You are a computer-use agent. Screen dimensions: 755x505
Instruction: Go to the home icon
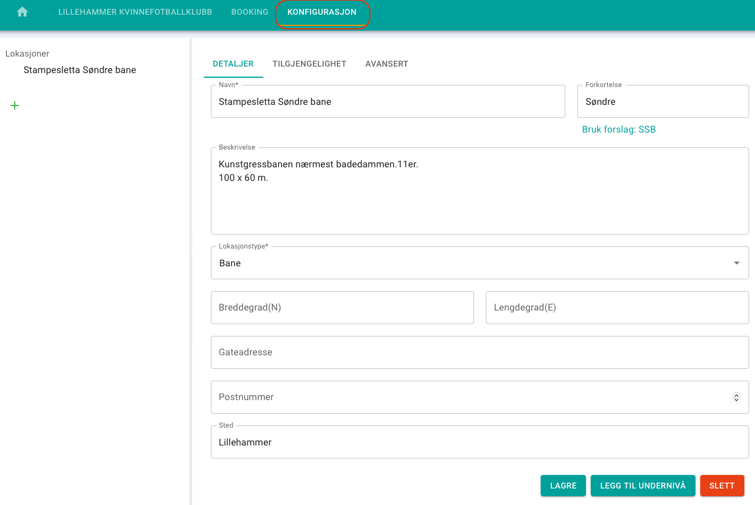(x=22, y=12)
